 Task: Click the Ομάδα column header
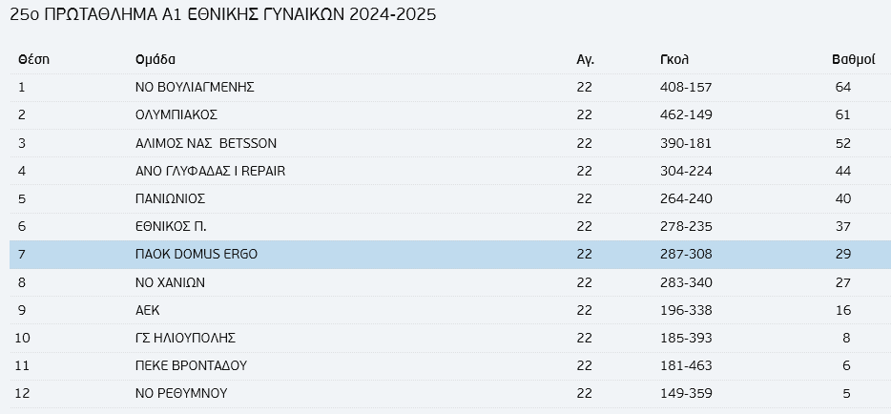[x=155, y=60]
